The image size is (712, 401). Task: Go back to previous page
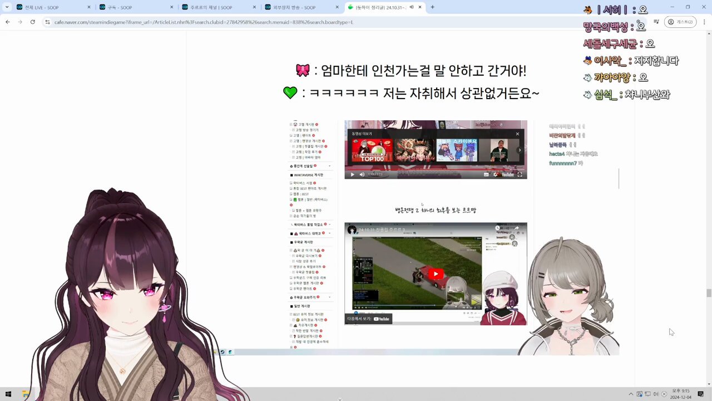[x=7, y=22]
